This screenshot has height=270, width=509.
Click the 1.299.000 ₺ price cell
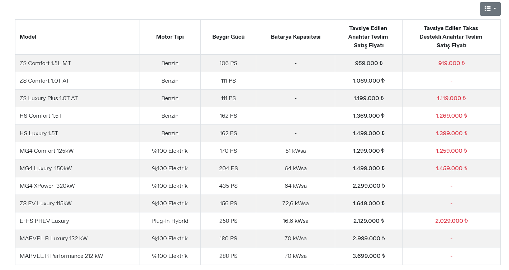click(x=369, y=151)
